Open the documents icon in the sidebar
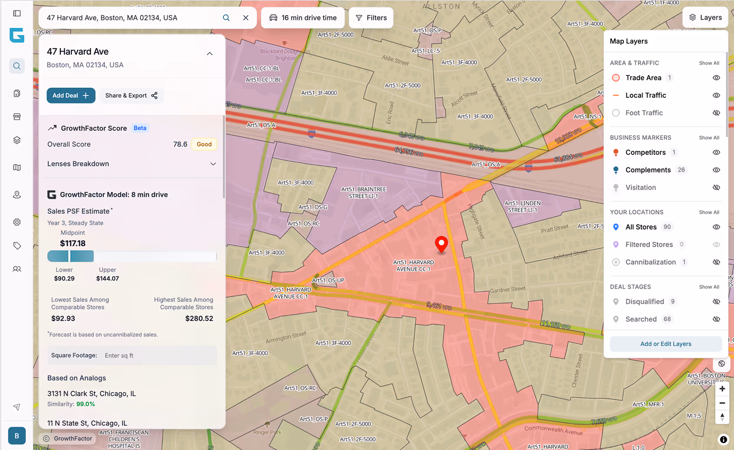This screenshot has width=734, height=450. 17,93
